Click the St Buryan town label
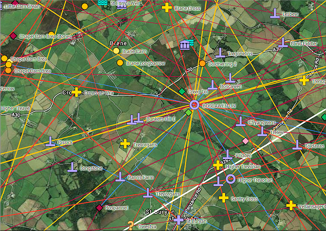The height and width of the screenshot is (231, 326). (160, 212)
